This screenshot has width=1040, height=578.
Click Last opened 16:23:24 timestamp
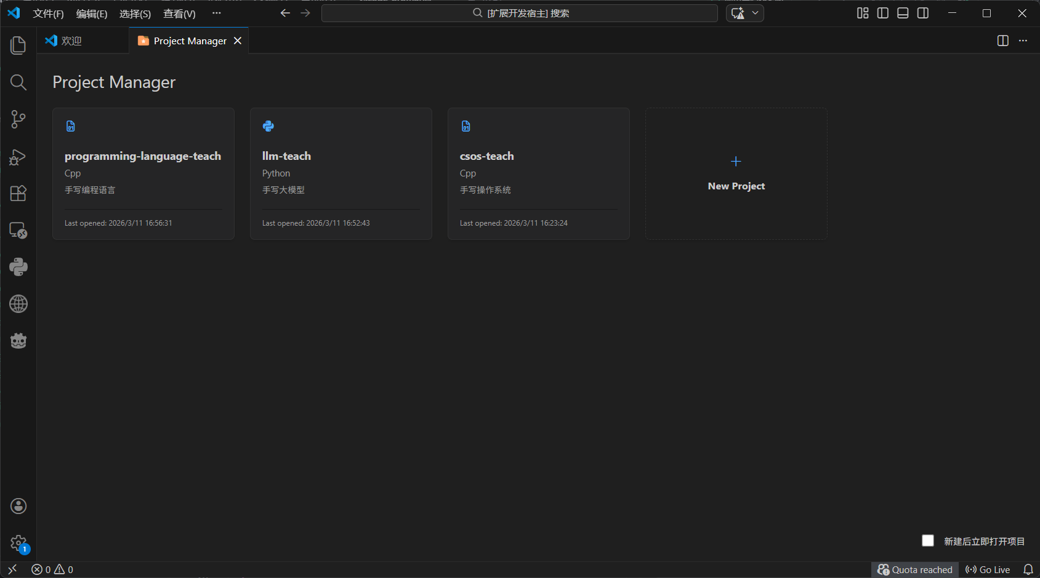pyautogui.click(x=514, y=223)
